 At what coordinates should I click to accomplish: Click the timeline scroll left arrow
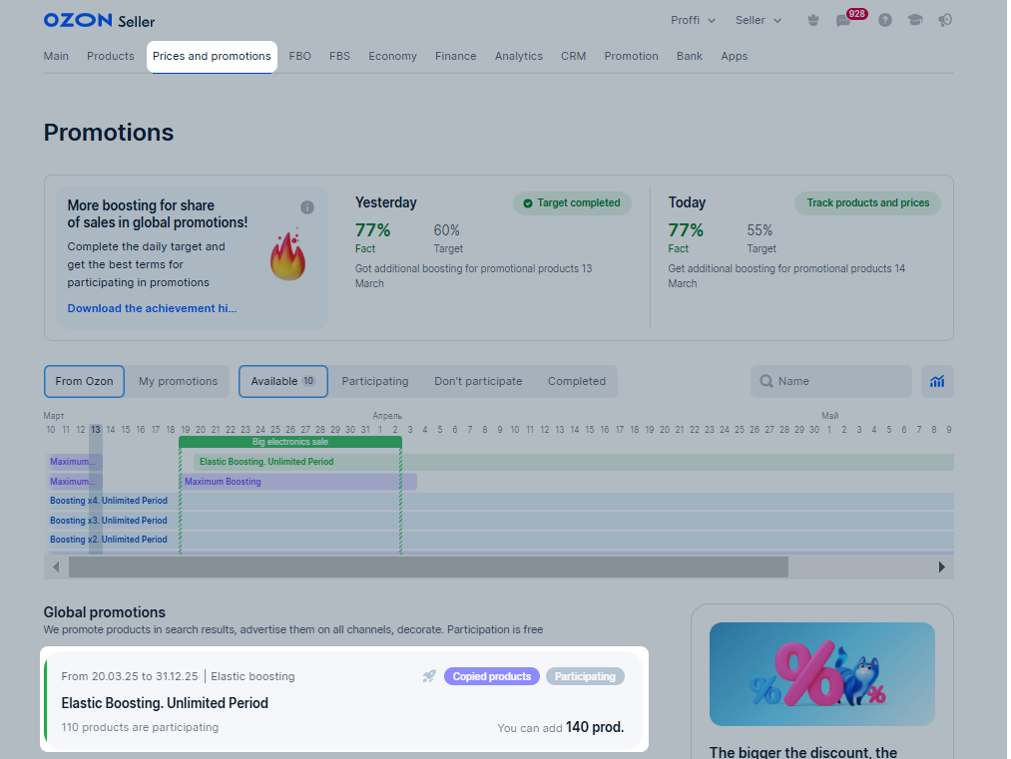point(56,567)
